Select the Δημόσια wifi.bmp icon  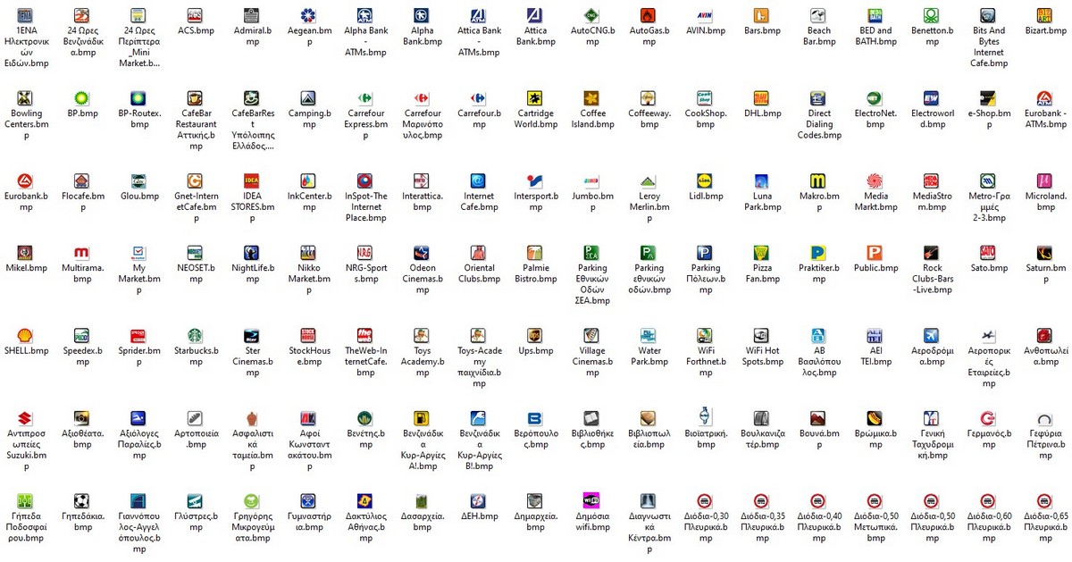click(x=591, y=501)
